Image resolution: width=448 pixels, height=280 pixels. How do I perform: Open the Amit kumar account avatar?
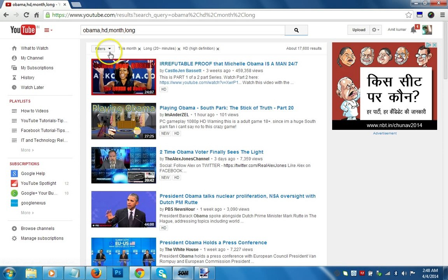[427, 30]
